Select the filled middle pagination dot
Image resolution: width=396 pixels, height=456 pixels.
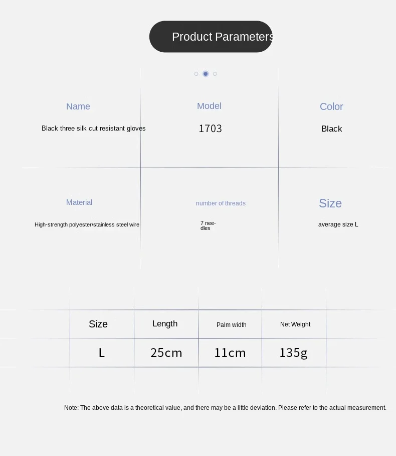(x=206, y=74)
